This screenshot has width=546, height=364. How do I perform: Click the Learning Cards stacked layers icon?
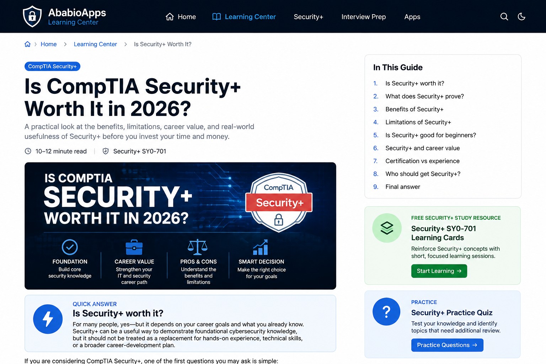[x=387, y=228]
